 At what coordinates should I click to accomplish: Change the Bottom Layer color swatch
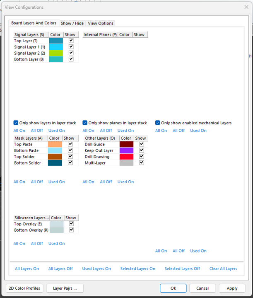tap(56, 59)
